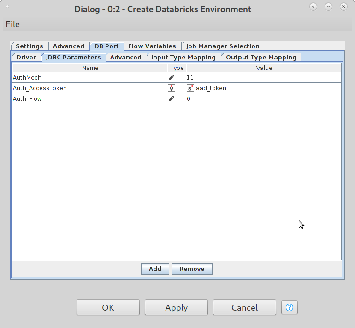Select the Auth_Flow name cell
The height and width of the screenshot is (328, 355).
point(89,99)
